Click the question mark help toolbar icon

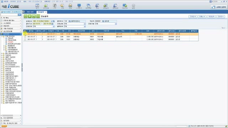click(97, 6)
